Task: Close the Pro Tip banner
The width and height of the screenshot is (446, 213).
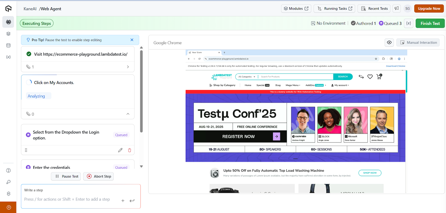Action: (132, 40)
